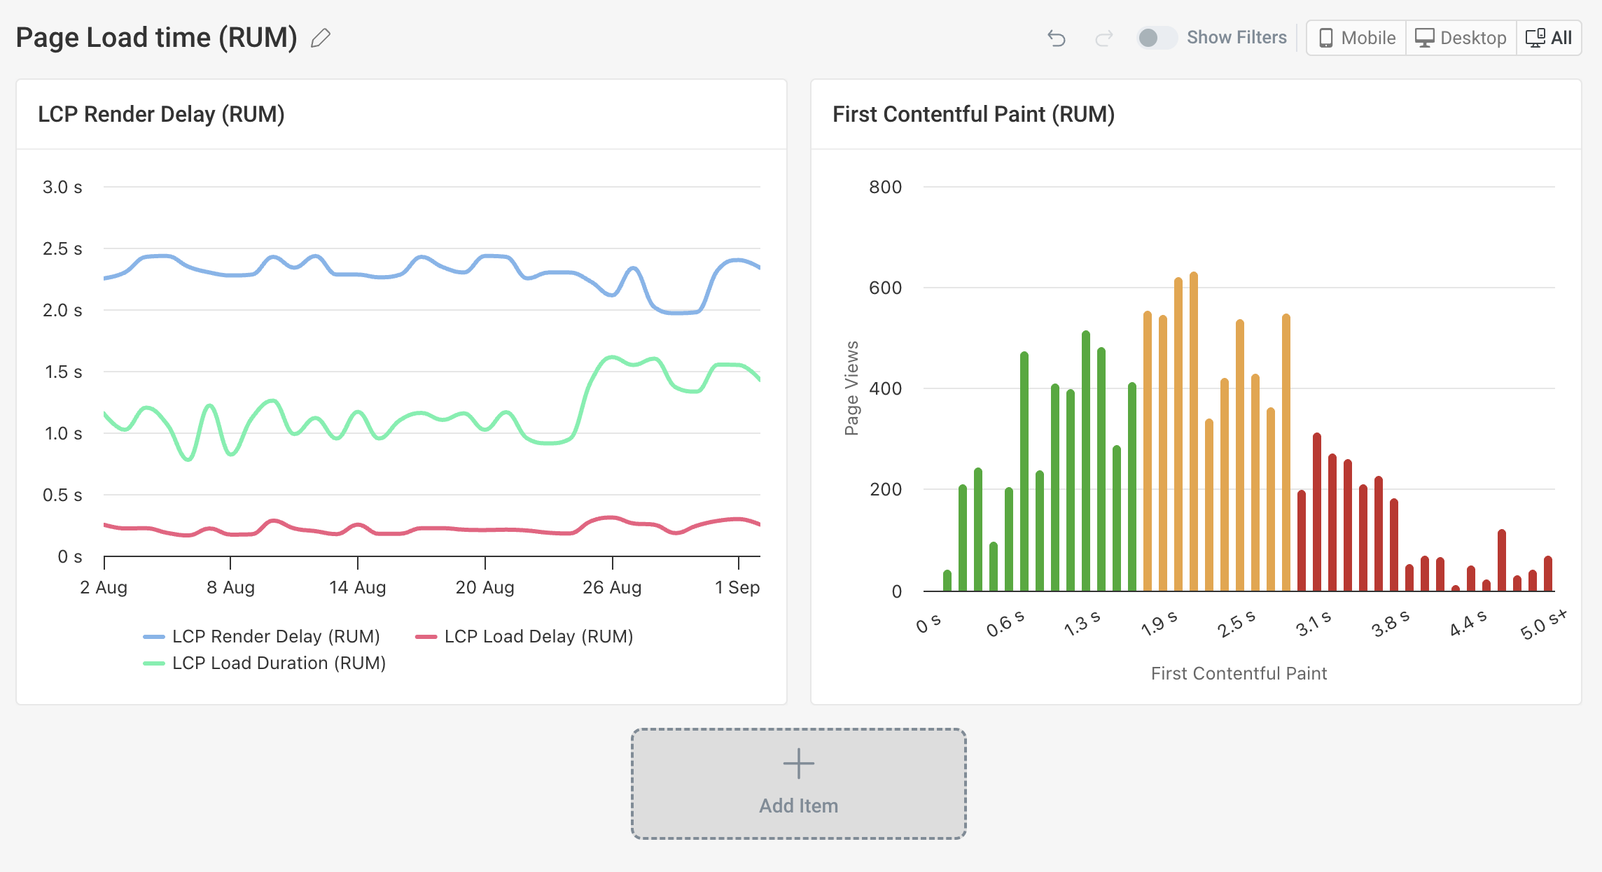Screen dimensions: 1602x872
Task: Select the Mobile device view
Action: 1357,38
